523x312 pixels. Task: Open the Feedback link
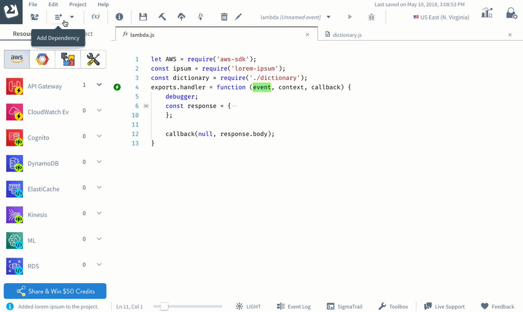(x=497, y=306)
